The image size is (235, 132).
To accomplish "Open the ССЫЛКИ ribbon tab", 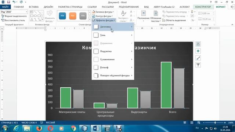I will click(x=92, y=7).
